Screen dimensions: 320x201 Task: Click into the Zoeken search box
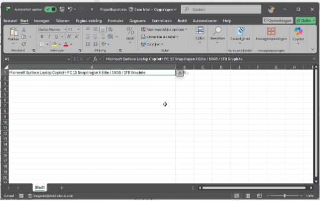221,9
